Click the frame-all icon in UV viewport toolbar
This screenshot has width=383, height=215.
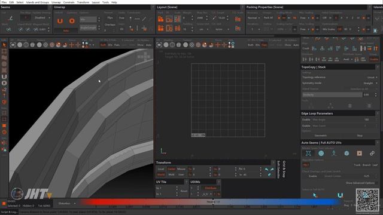[159, 45]
